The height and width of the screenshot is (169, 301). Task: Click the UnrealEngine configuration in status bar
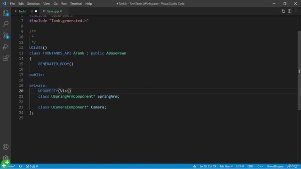[x=275, y=166]
